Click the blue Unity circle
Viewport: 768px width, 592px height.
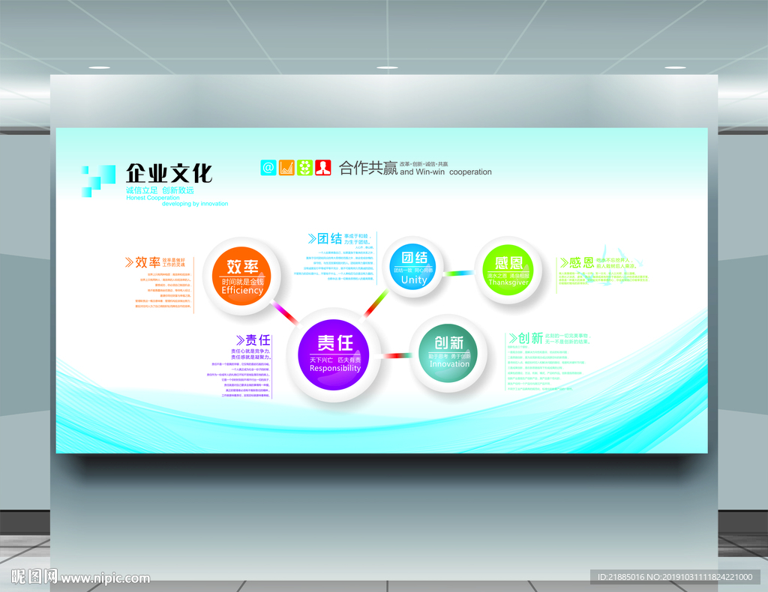(x=413, y=267)
